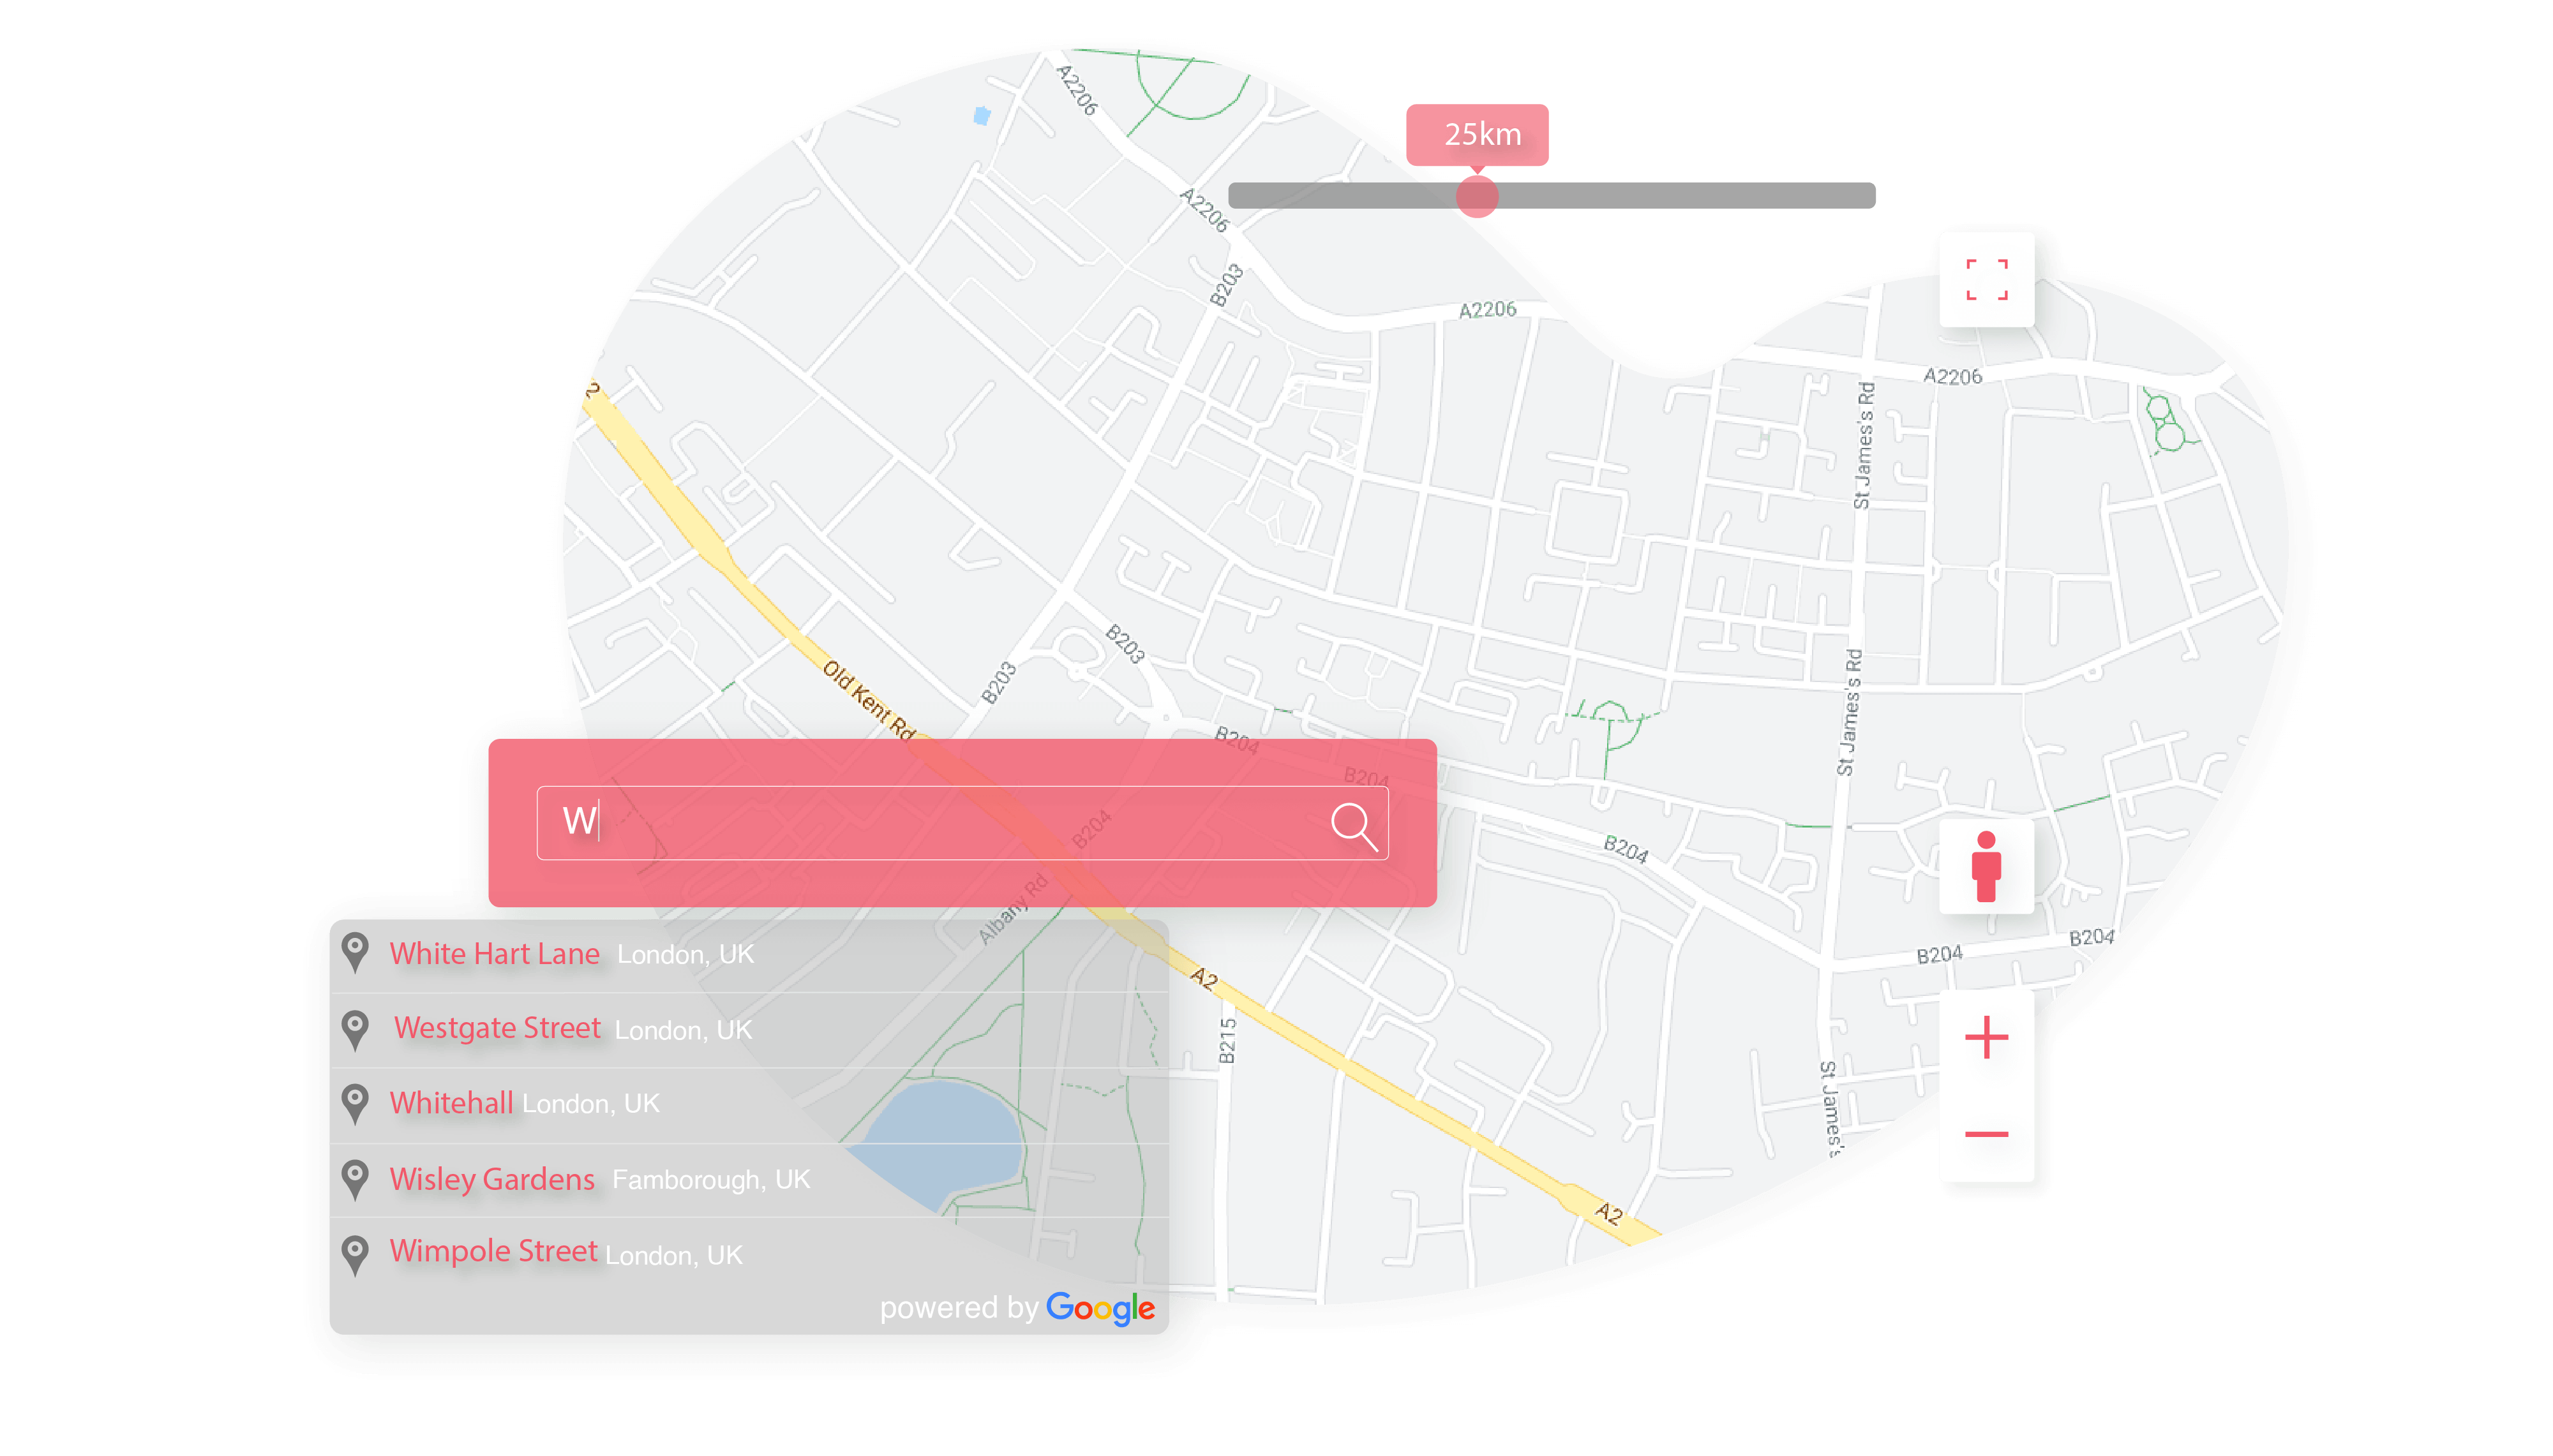Select the Westgate Street suggestion

tap(498, 1029)
